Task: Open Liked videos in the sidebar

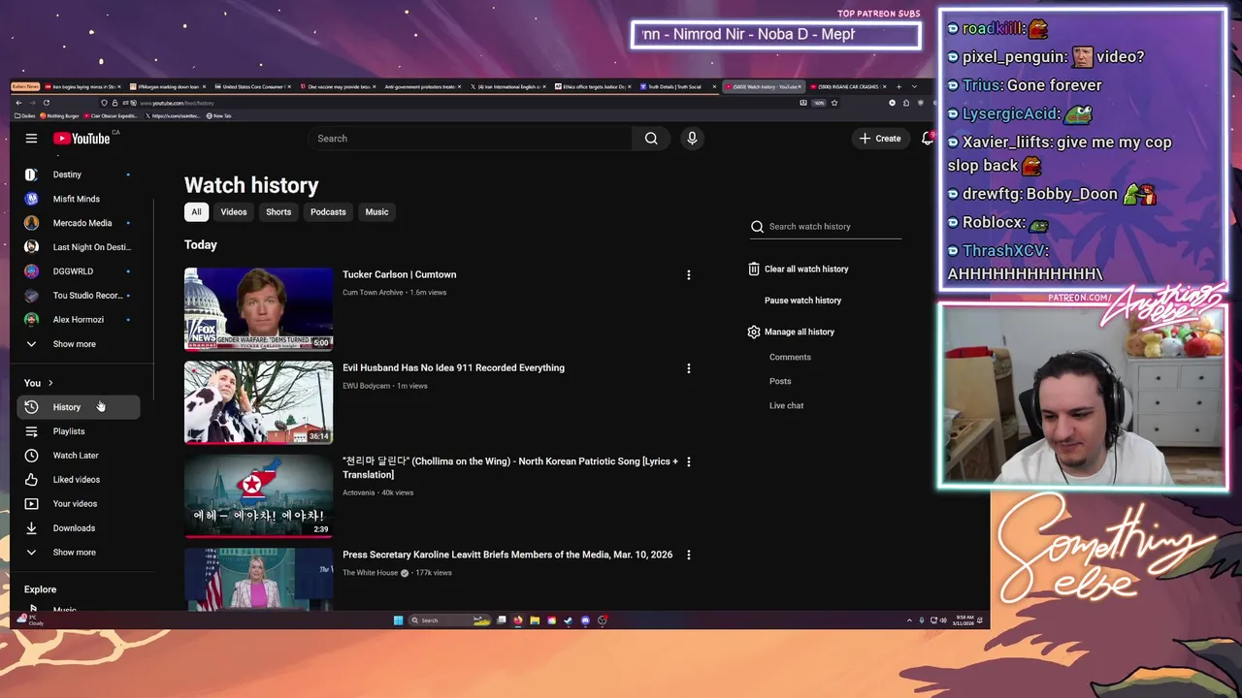Action: pos(78,480)
